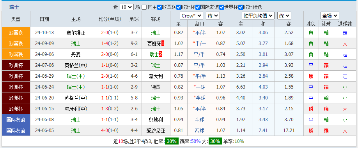Click the 让球 column header
Image resolution: width=358 pixels, height=148 pixels.
point(326,24)
